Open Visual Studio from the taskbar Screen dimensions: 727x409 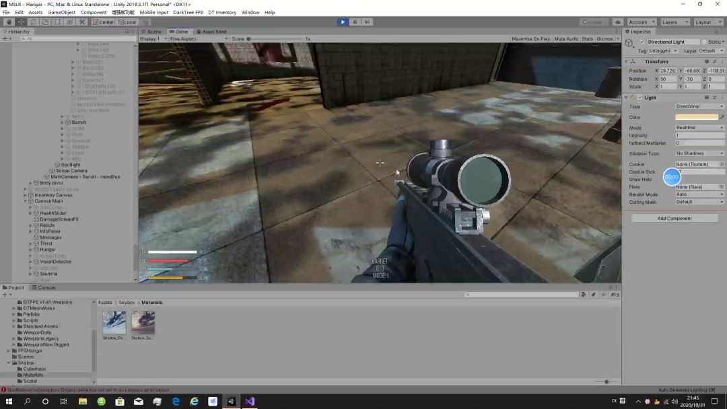click(250, 401)
